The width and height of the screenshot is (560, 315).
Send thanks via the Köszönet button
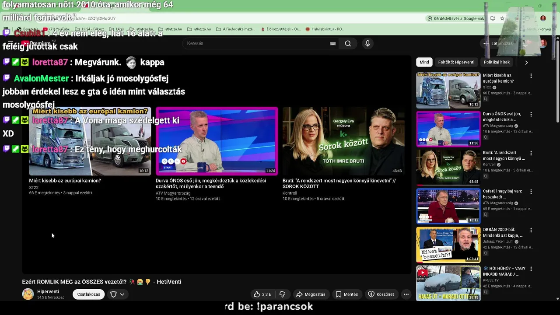(x=381, y=294)
